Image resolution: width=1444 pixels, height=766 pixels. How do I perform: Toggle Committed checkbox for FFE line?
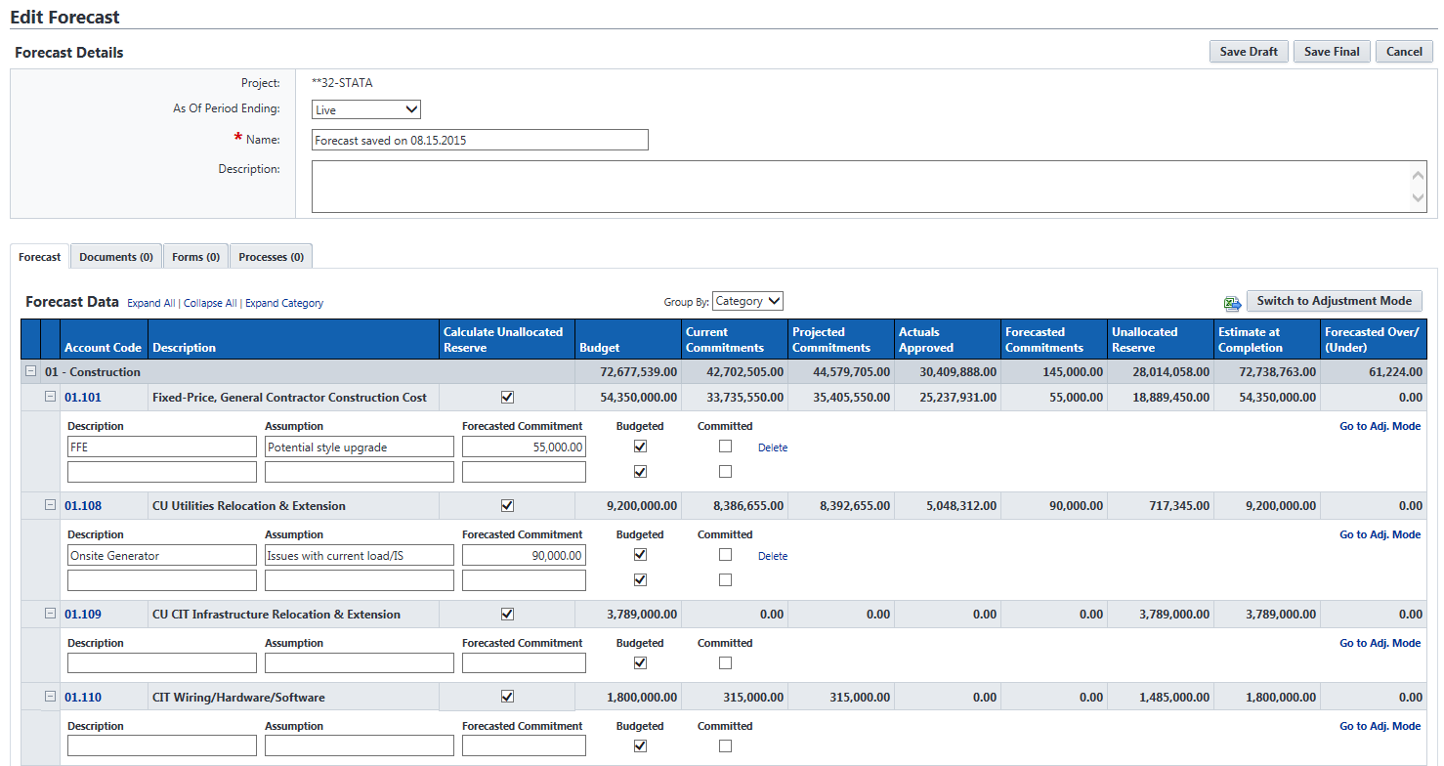725,447
